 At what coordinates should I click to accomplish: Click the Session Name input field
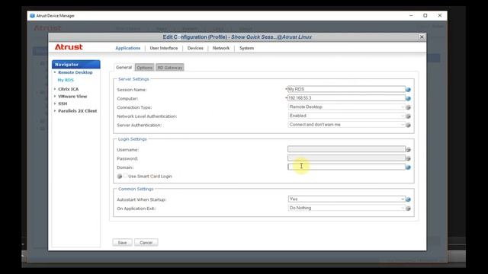346,89
